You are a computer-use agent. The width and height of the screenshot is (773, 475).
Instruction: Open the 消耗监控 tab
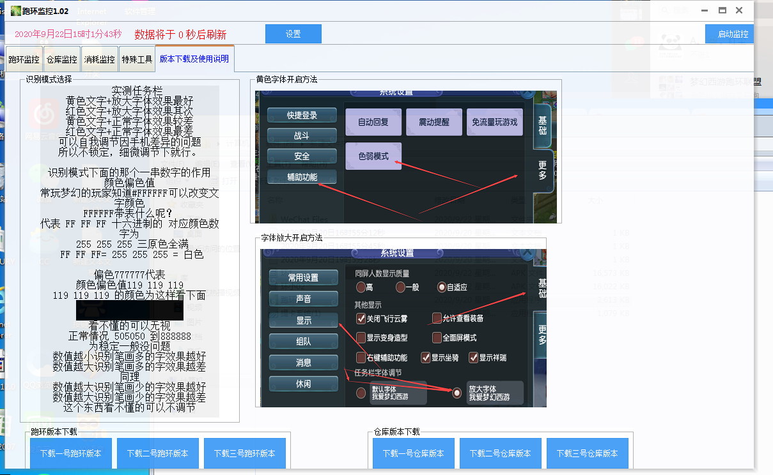point(99,59)
